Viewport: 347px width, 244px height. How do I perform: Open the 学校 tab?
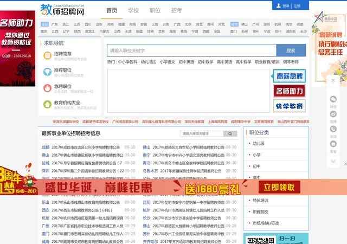pos(133,10)
